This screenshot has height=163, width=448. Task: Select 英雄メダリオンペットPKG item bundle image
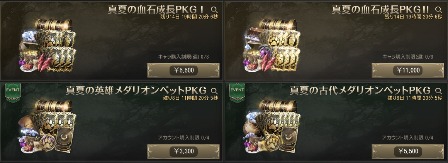pos(49,126)
